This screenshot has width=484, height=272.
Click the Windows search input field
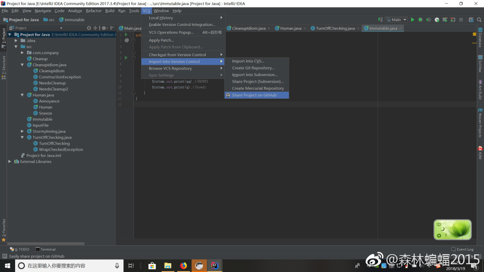tap(69, 265)
